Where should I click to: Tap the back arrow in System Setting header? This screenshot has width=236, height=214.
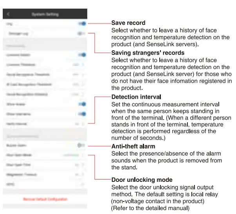point(9,15)
